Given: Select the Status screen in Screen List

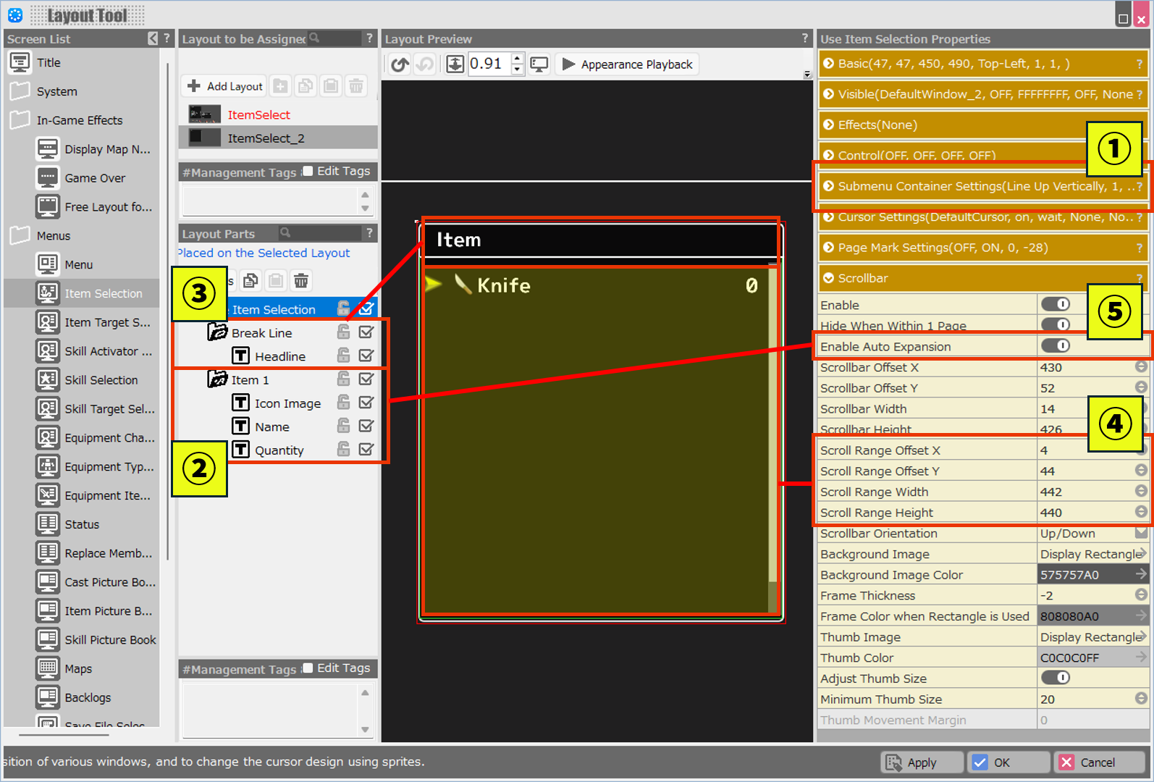Looking at the screenshot, I should pyautogui.click(x=81, y=524).
